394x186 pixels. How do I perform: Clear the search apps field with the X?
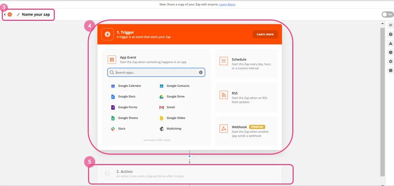201,72
